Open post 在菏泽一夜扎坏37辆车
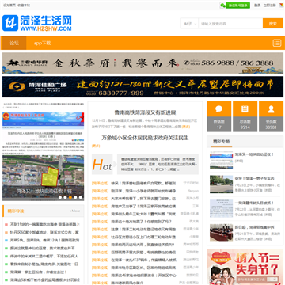This screenshot has width=285, height=285. pyautogui.click(x=143, y=260)
